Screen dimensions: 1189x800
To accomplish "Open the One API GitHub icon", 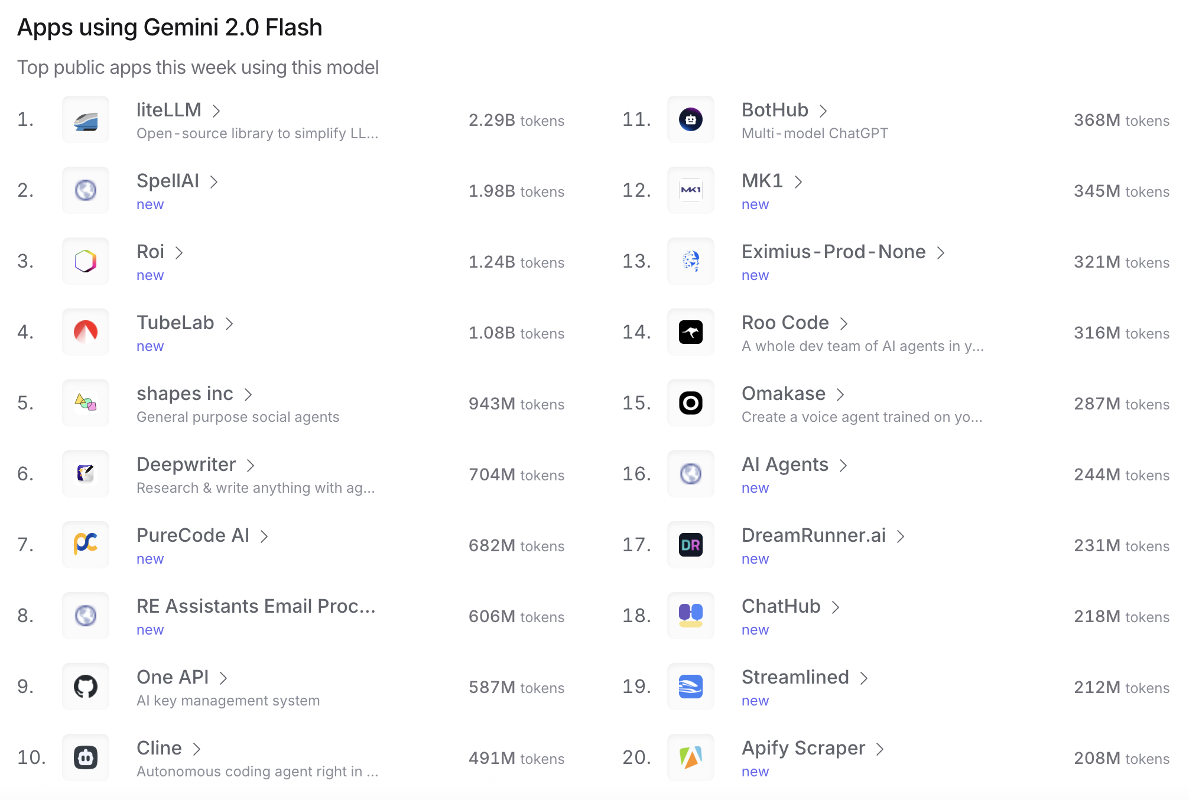I will (x=86, y=687).
